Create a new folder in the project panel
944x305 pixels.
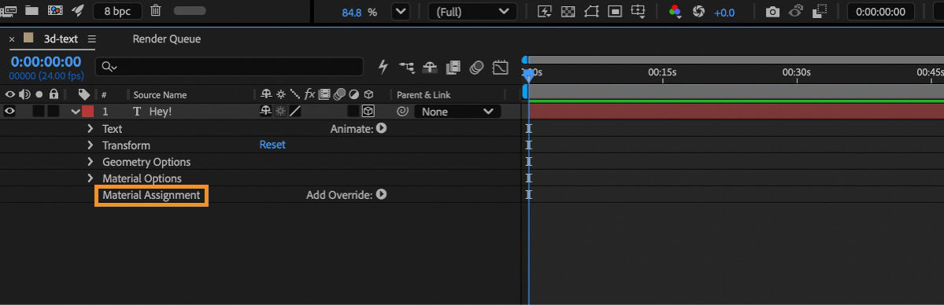coord(32,11)
